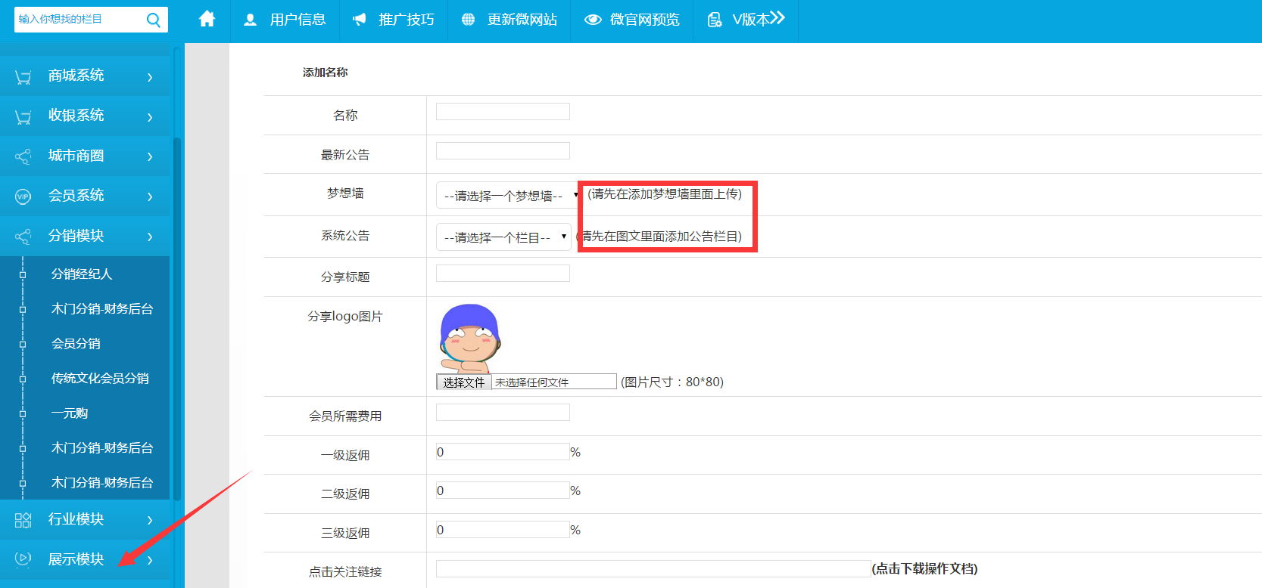Click the cart icon beside 收银系统

23,116
